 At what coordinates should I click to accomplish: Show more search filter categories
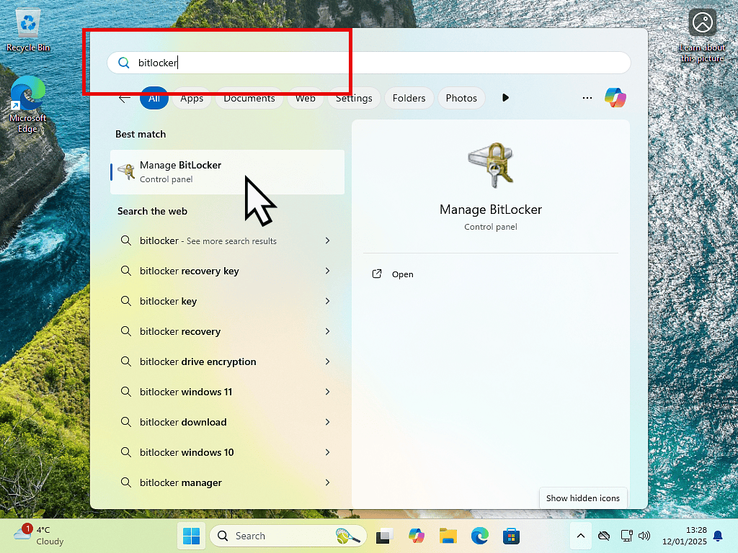coord(505,98)
